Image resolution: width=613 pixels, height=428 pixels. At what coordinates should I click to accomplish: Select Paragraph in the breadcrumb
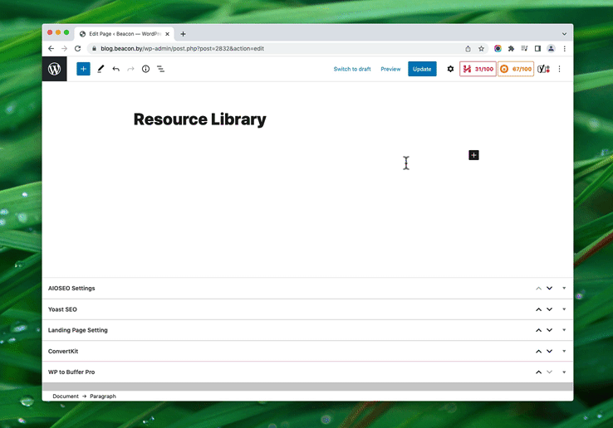click(103, 396)
